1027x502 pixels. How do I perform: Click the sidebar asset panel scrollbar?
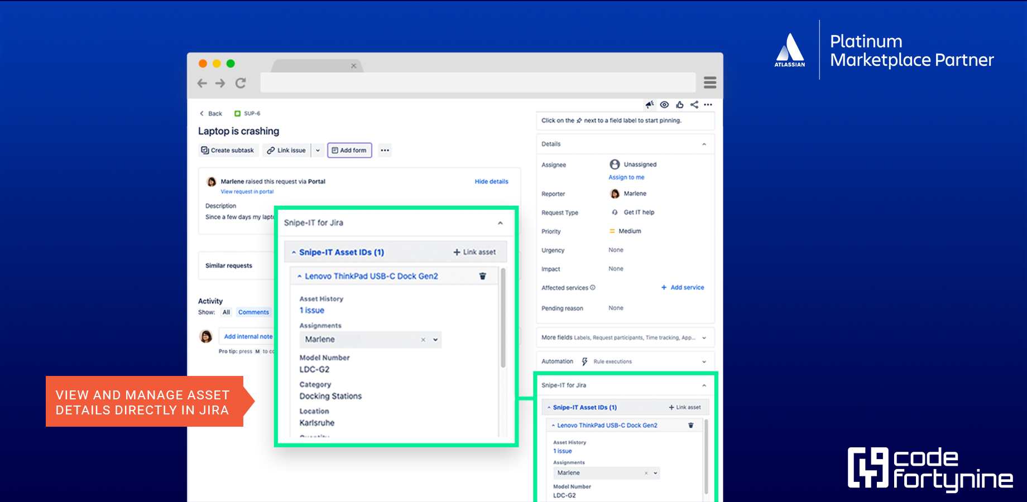point(706,457)
